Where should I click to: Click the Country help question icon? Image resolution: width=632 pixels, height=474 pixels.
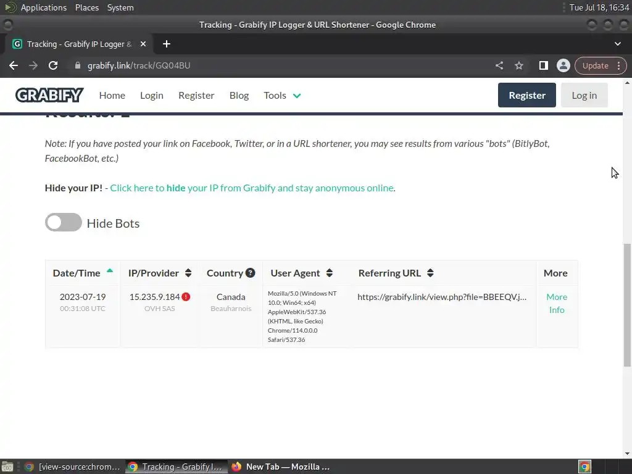coord(251,273)
